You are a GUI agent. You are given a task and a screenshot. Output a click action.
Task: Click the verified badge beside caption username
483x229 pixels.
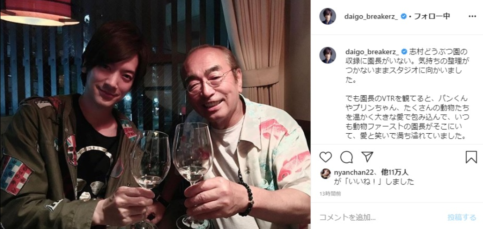pos(403,51)
